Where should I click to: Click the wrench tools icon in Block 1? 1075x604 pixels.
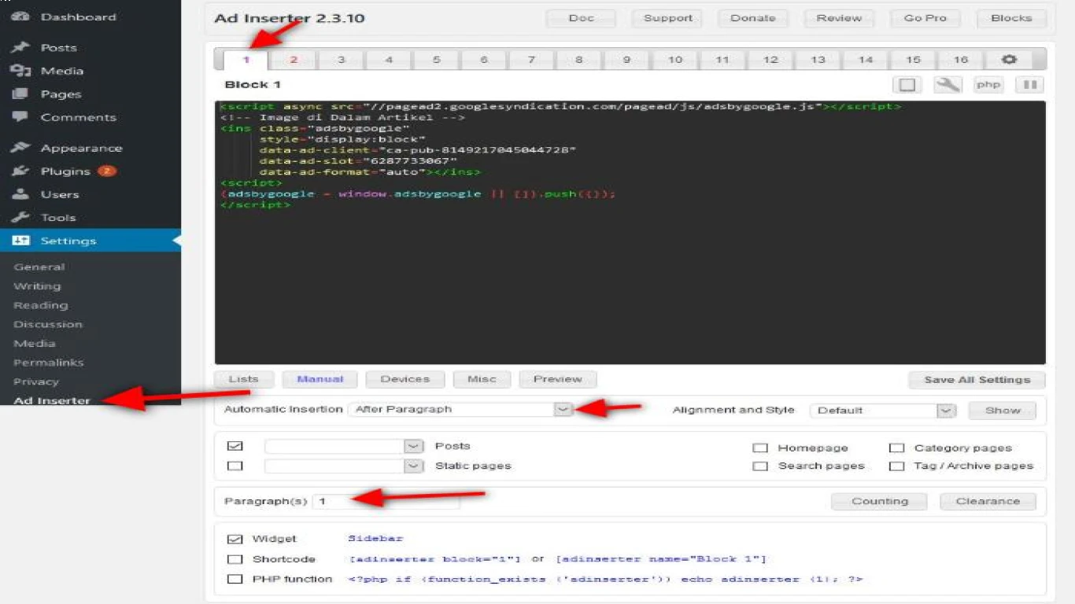[x=948, y=84]
